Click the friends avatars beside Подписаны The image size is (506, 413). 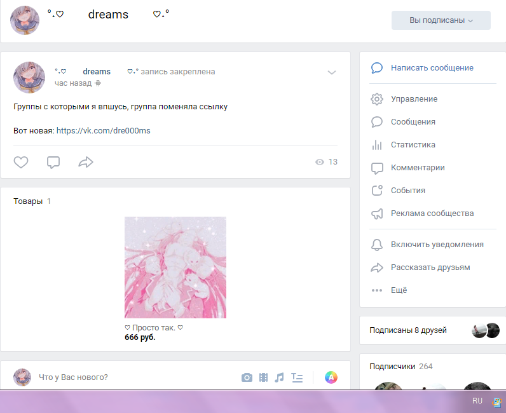[486, 330]
